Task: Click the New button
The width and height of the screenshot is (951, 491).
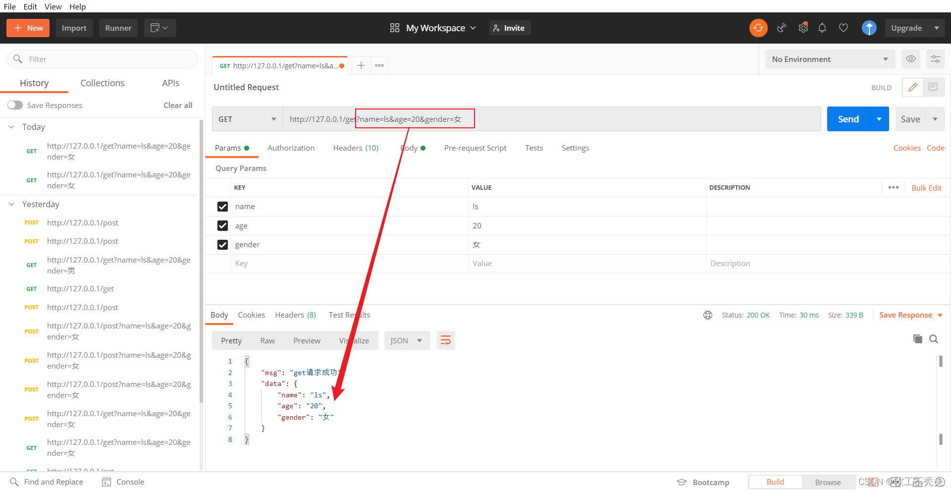Action: coord(28,28)
